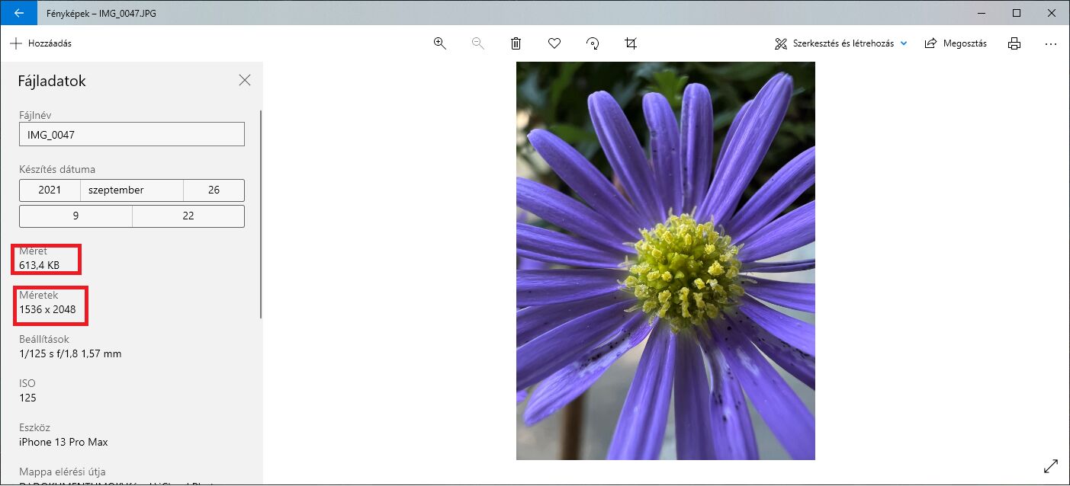Maximize the Fényképek window
The height and width of the screenshot is (486, 1070).
pos(1017,13)
